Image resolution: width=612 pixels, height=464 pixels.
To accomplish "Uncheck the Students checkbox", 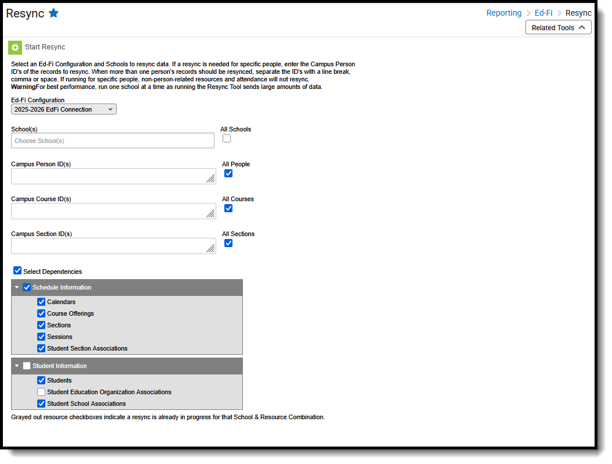I will tap(41, 380).
